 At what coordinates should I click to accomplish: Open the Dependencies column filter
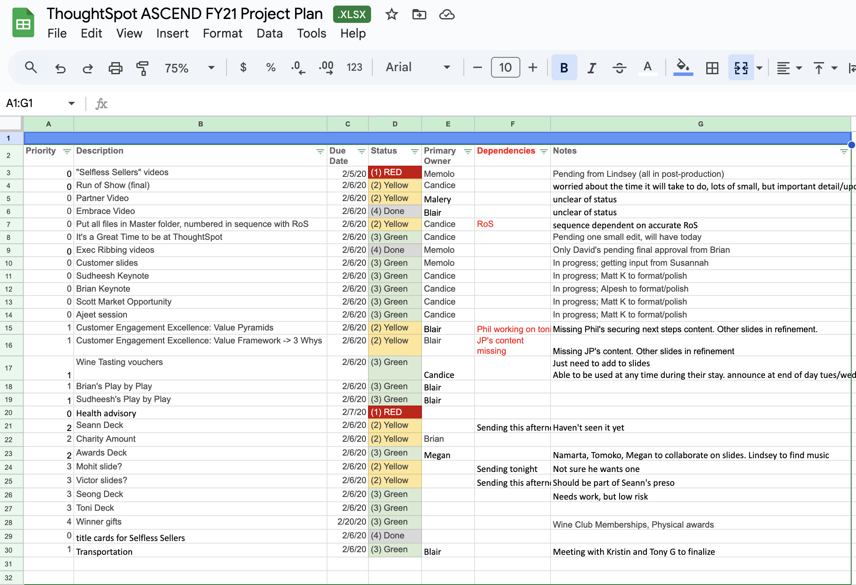[x=544, y=151]
